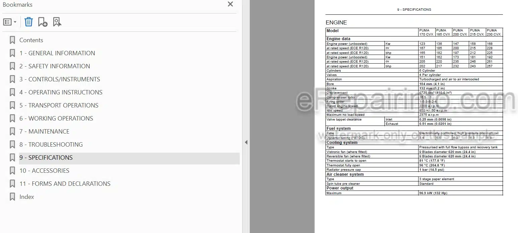Click the 'PUMA 200 CVX' column header
Screen dimensions: 518x233
[460, 32]
